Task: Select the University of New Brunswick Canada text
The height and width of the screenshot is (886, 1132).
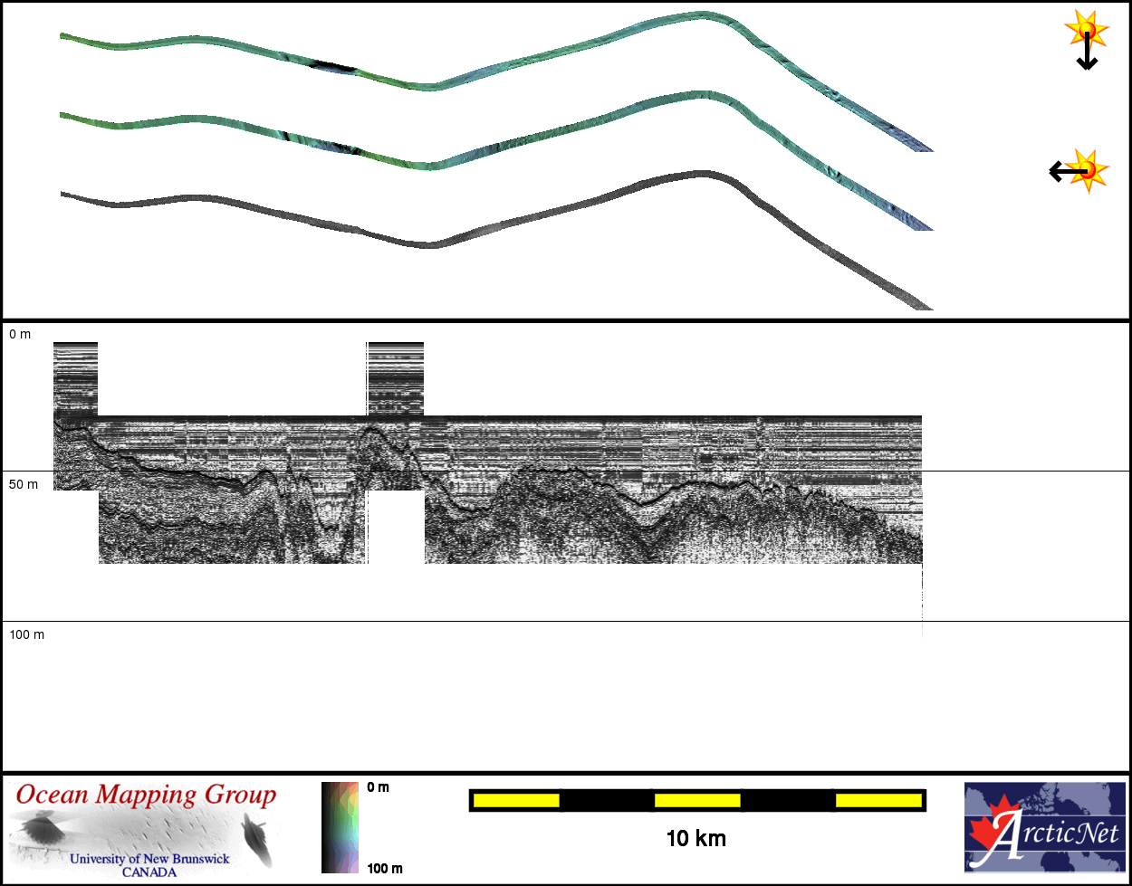Action: 149,865
